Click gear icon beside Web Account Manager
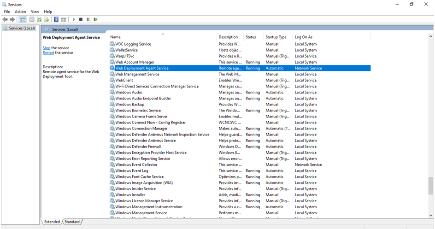This screenshot has height=229, width=435. (x=112, y=62)
